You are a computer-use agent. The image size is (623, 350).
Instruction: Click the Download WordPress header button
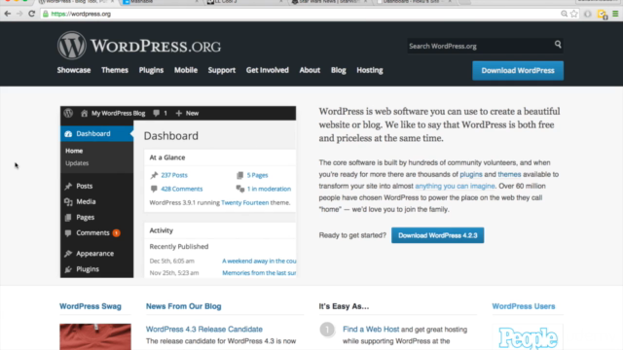tap(518, 71)
